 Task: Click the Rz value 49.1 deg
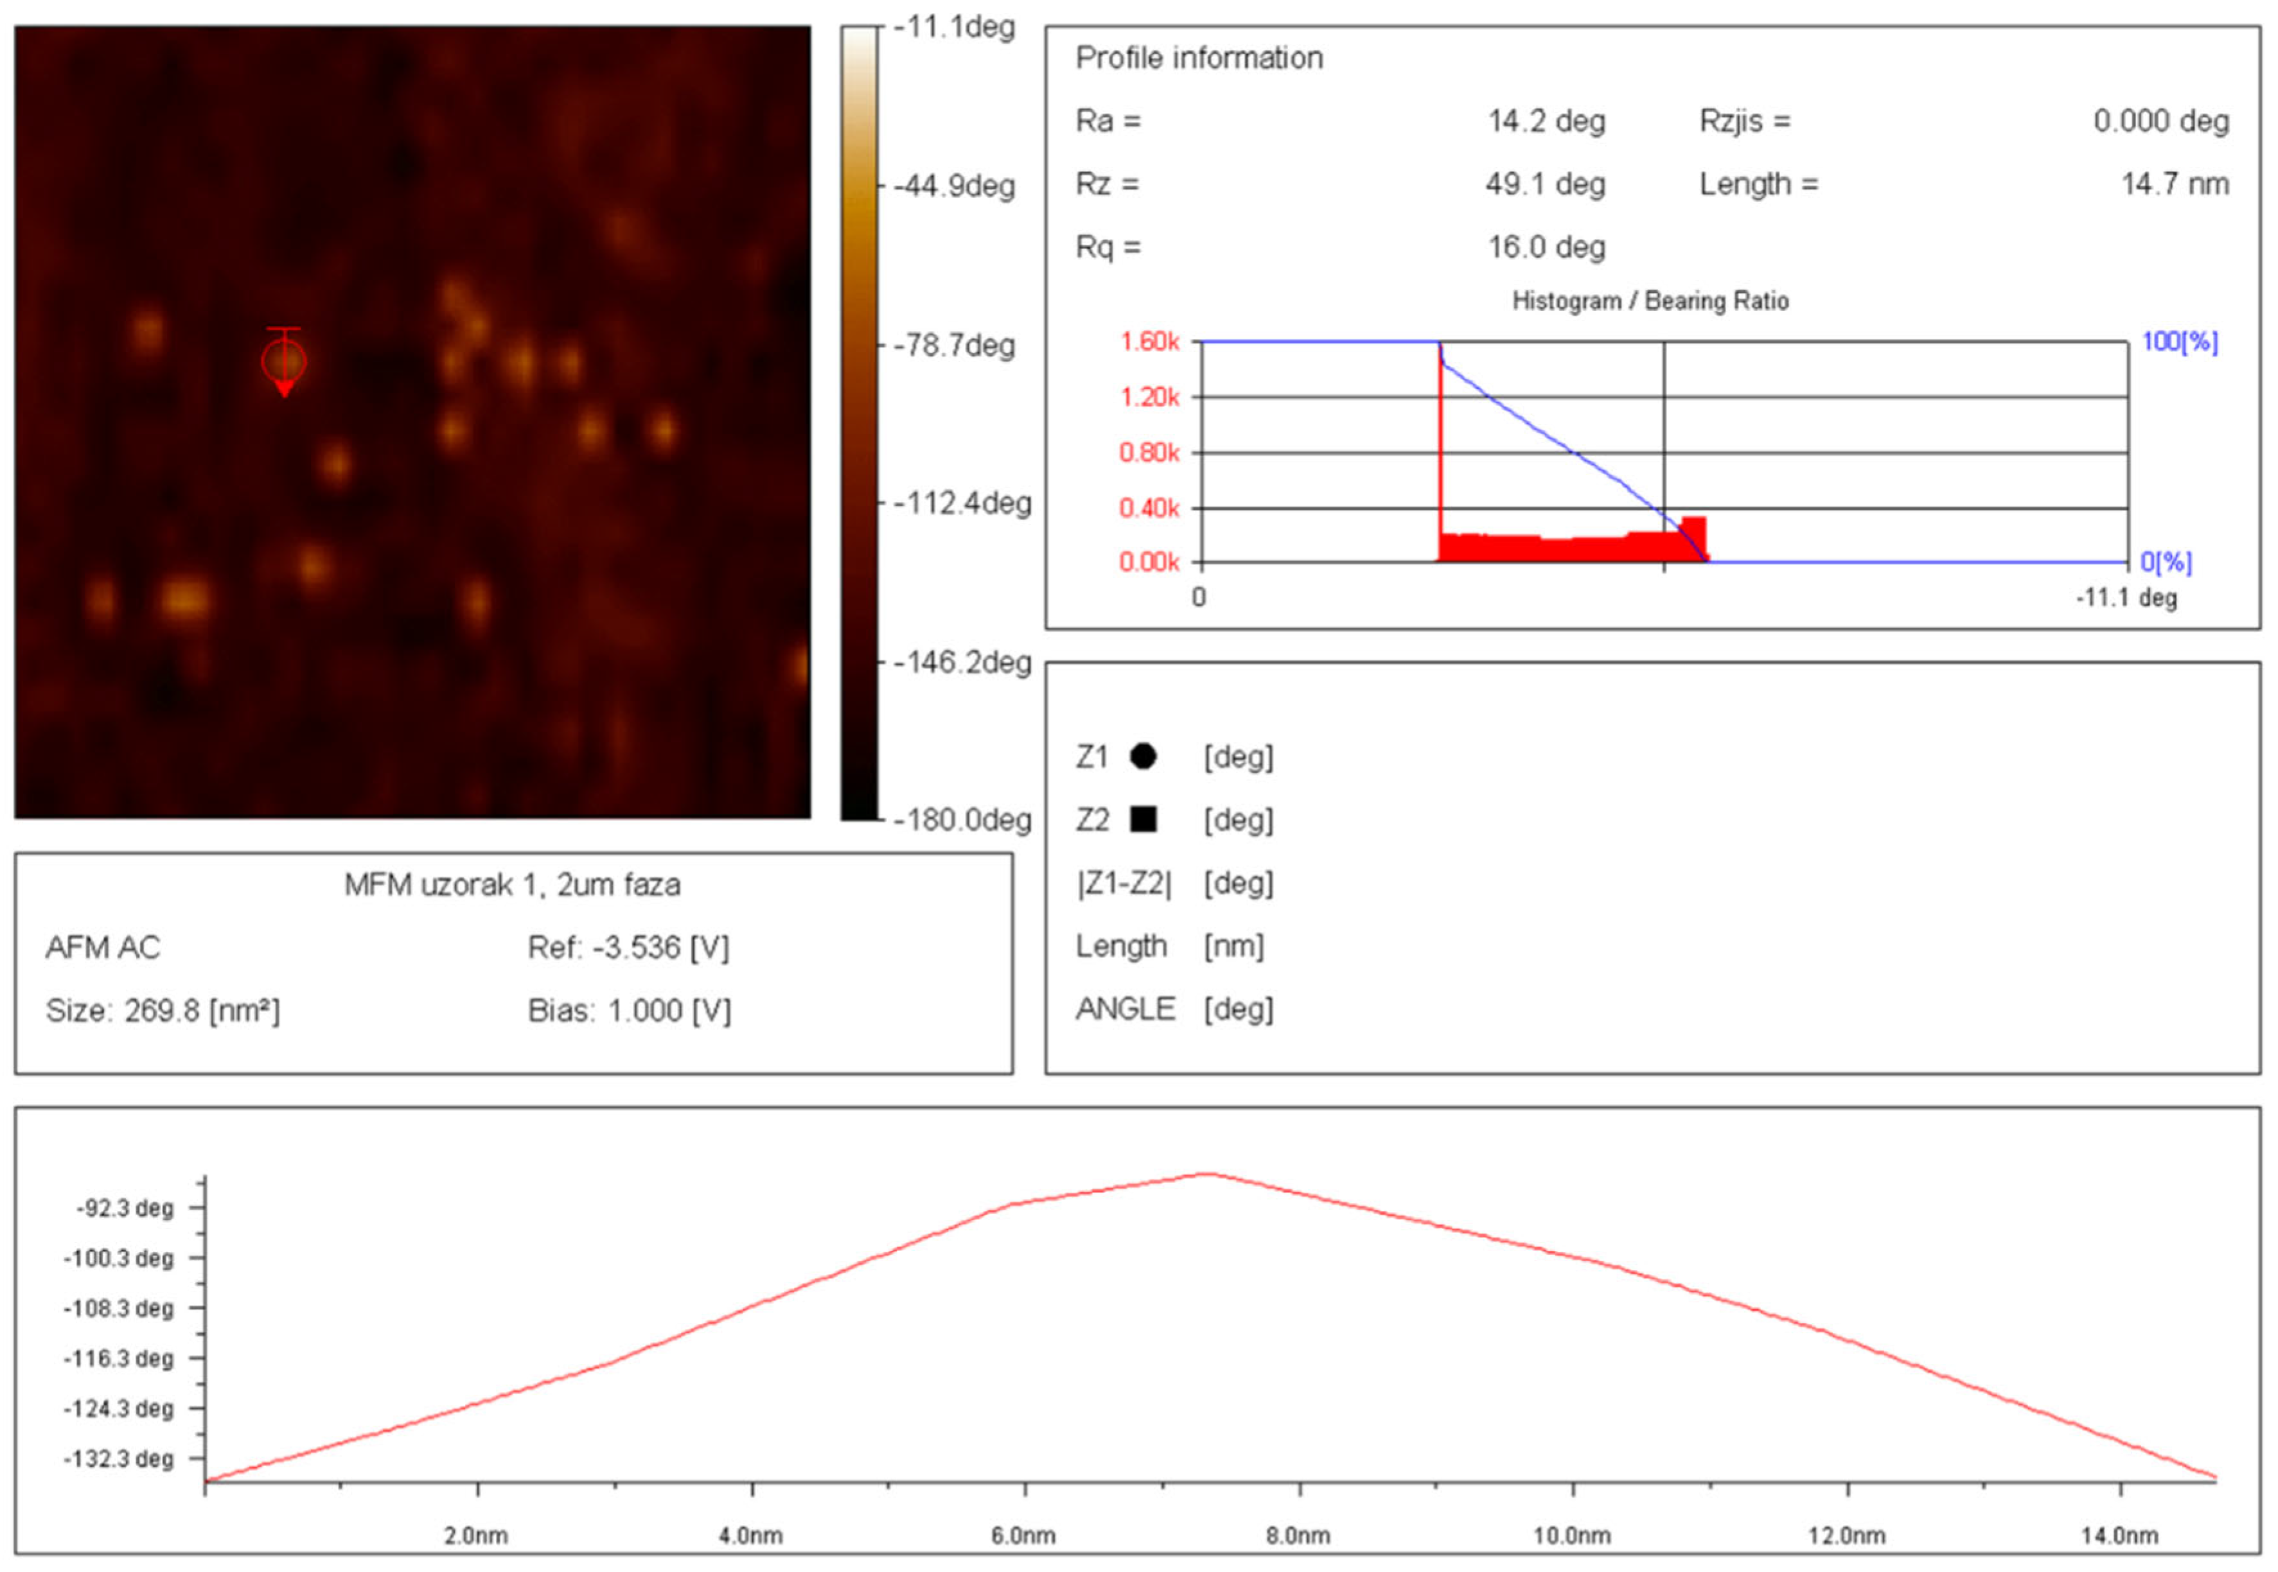[1545, 184]
